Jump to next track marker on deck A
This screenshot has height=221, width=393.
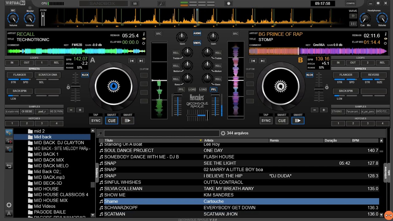point(141,61)
